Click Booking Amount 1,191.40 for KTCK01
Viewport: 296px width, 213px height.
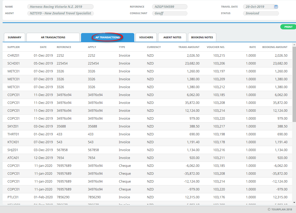click(281, 142)
